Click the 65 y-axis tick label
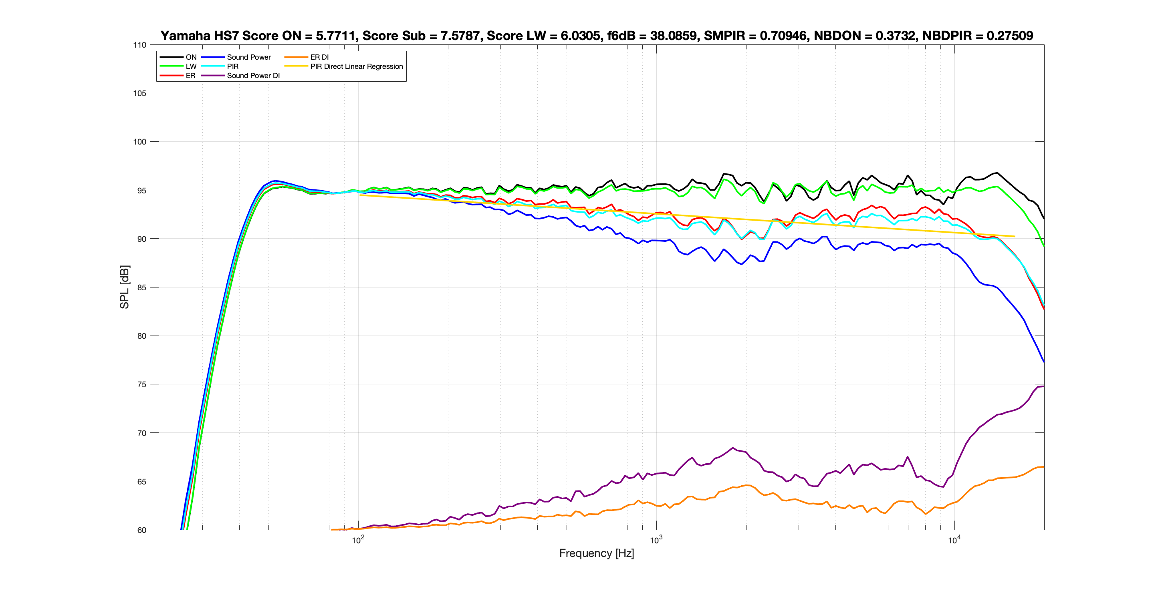1154x595 pixels. coord(141,481)
